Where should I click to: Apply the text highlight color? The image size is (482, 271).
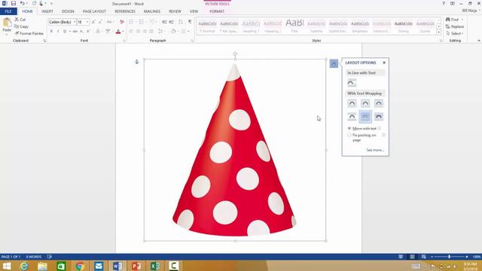click(108, 32)
